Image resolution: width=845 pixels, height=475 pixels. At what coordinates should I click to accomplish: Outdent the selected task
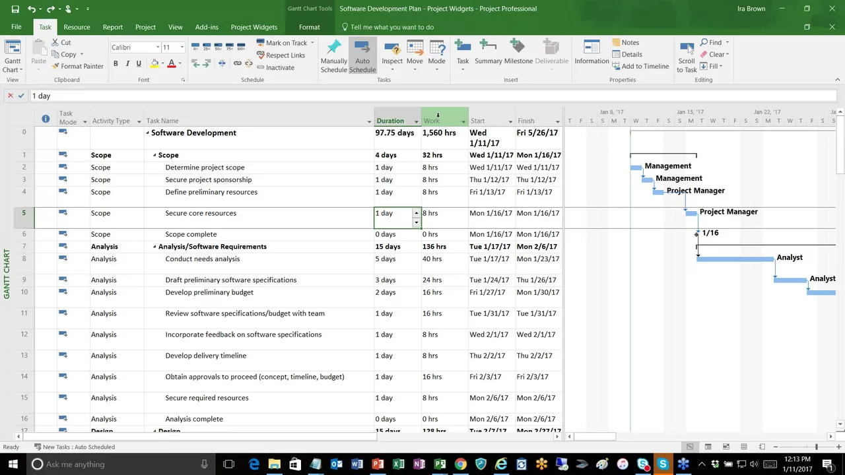[x=195, y=63]
